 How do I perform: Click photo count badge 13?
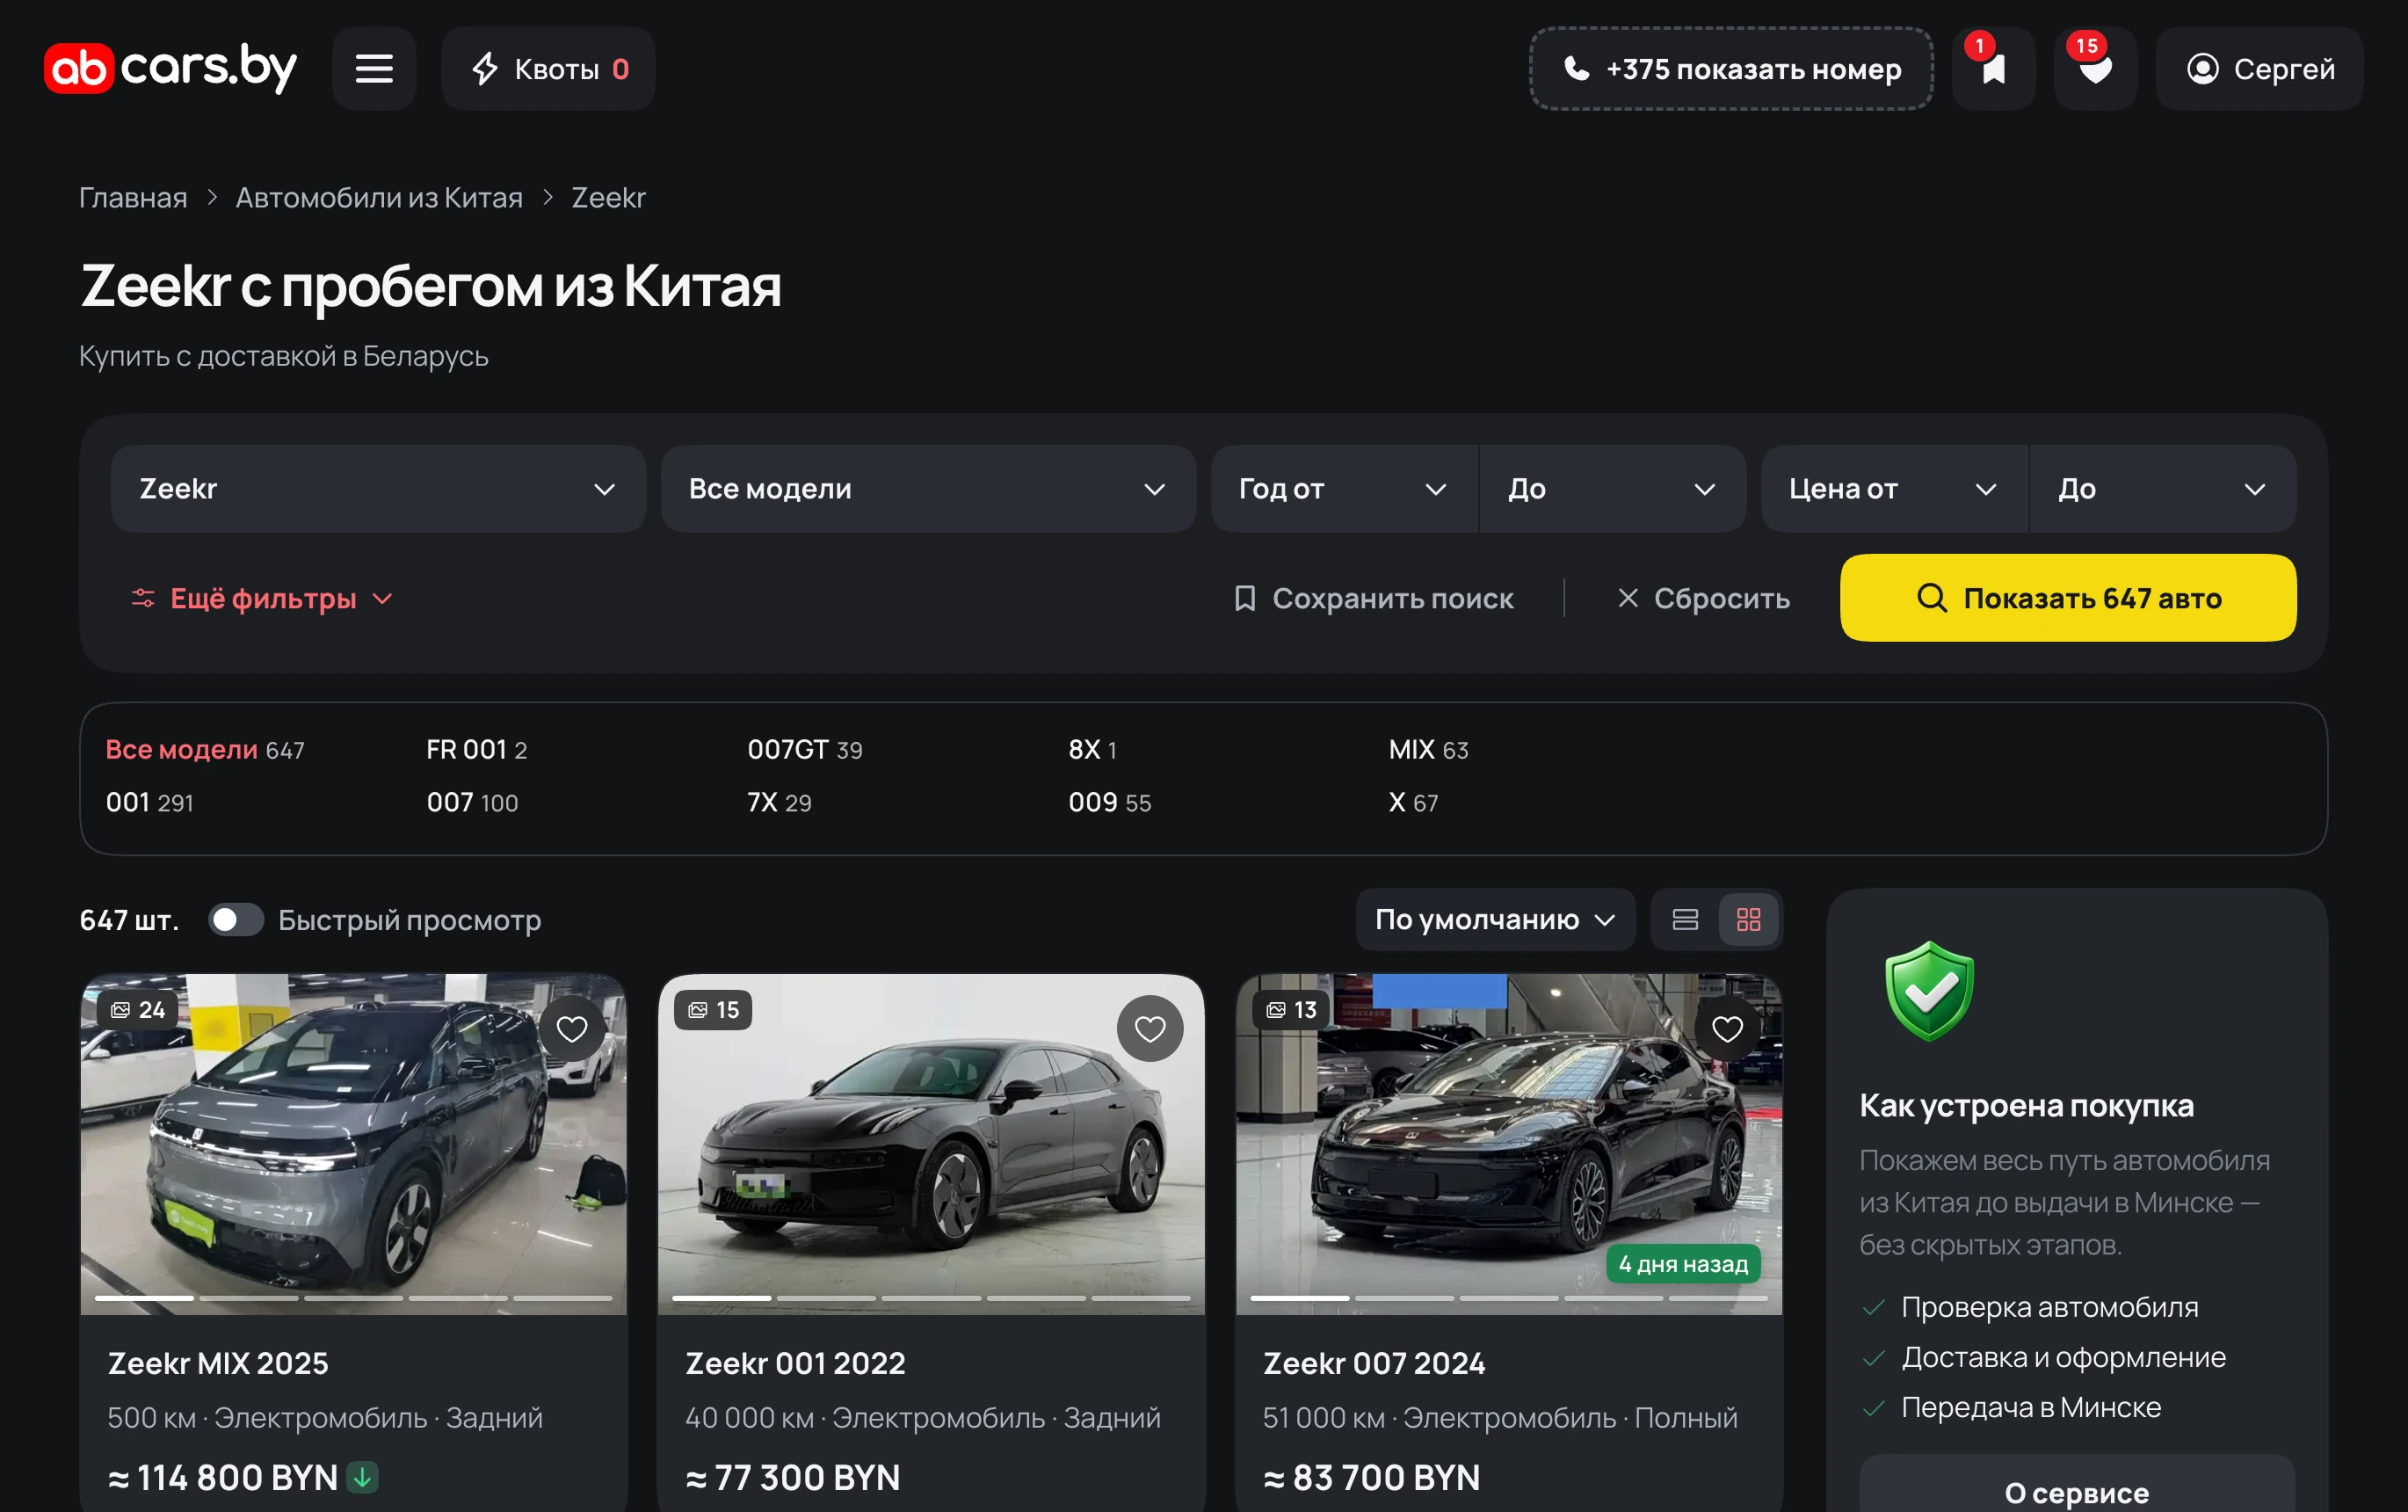tap(1292, 1010)
